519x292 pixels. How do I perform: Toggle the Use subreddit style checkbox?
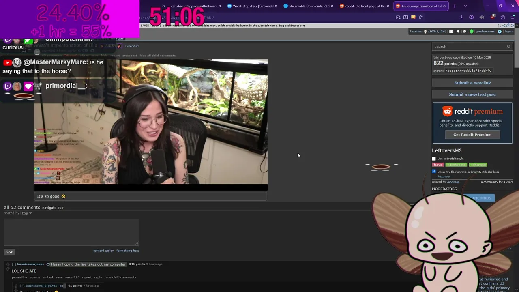(434, 159)
